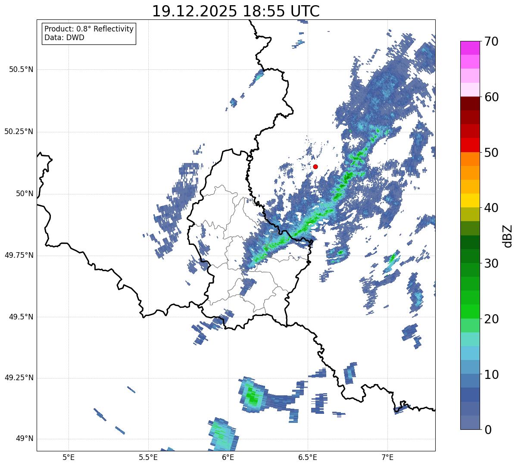Click the colorbar tick label 40

point(491,208)
